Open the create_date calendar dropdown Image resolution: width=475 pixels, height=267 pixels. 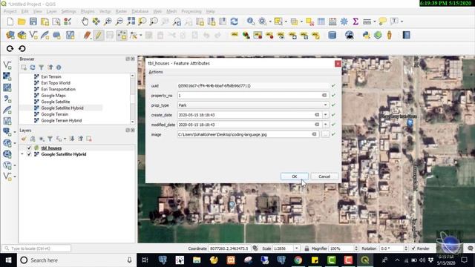(325, 115)
